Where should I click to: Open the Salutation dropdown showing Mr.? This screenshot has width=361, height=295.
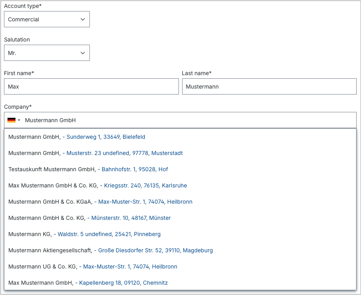[x=47, y=53]
